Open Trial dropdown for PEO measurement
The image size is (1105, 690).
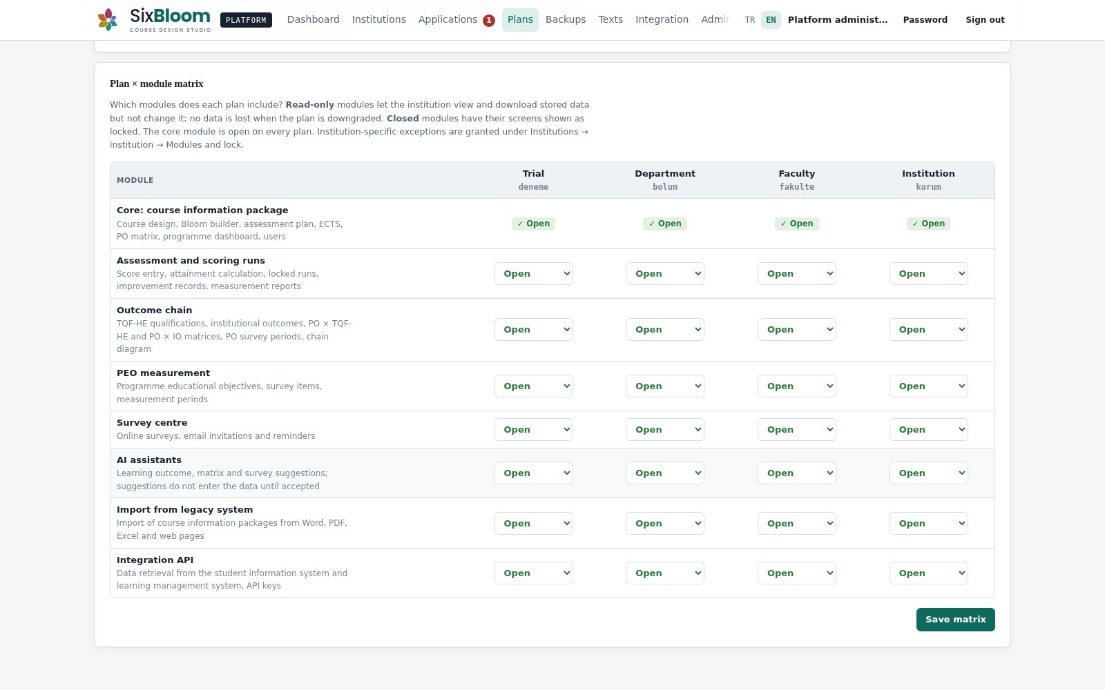pos(533,386)
